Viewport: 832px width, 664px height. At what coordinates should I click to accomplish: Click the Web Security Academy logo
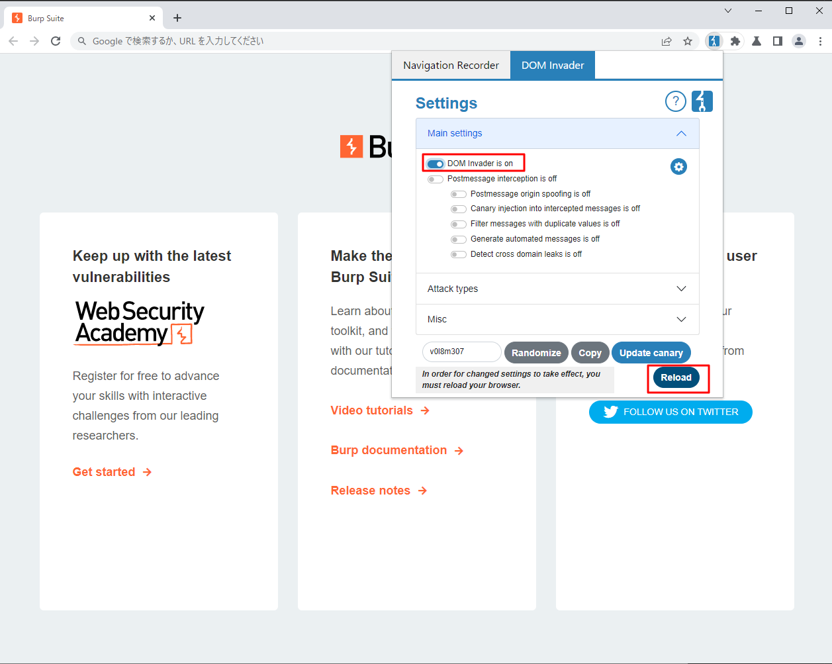click(140, 322)
